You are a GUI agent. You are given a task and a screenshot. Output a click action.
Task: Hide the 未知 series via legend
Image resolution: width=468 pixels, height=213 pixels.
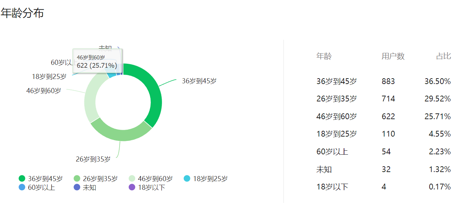77,187
